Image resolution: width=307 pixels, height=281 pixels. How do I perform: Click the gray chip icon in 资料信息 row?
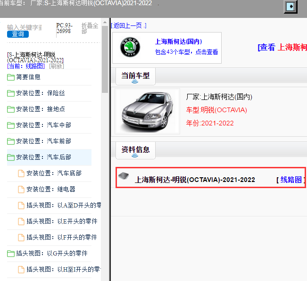(x=124, y=175)
